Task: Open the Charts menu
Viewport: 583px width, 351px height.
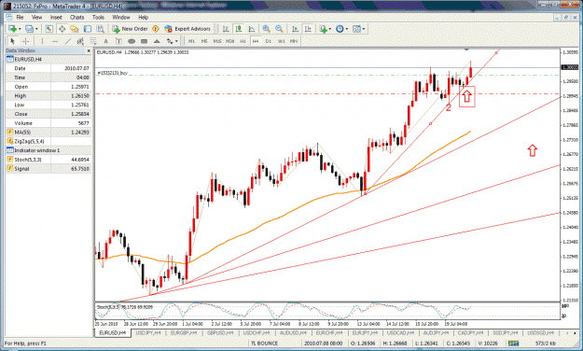Action: [77, 17]
